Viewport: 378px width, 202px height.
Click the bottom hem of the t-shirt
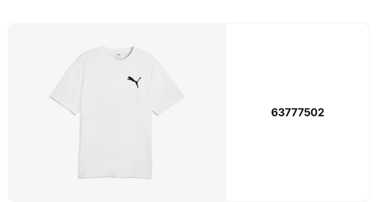115,177
